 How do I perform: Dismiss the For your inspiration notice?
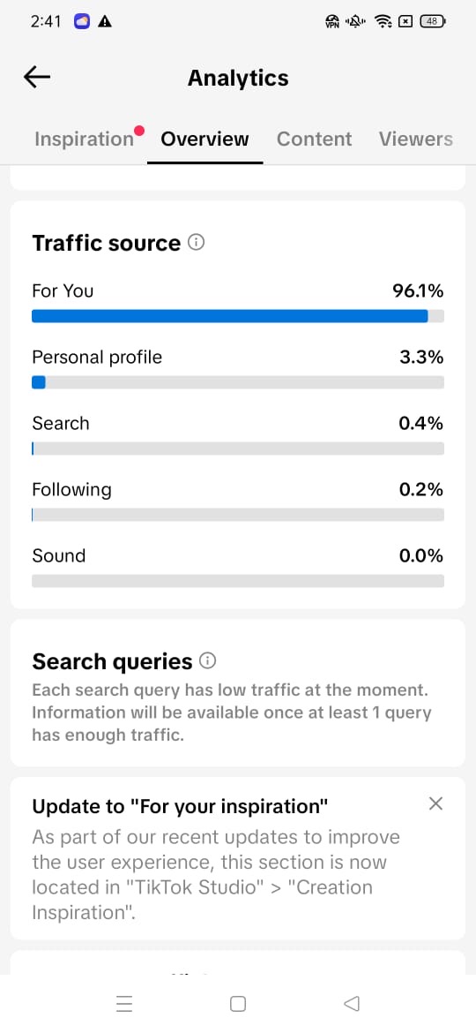[435, 803]
